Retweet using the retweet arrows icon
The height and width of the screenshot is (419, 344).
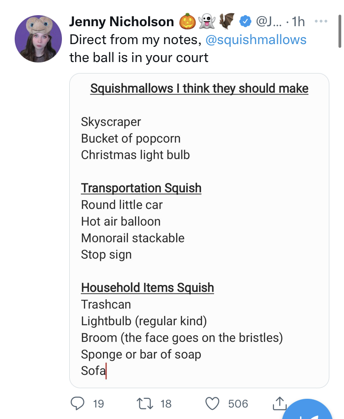coord(144,403)
